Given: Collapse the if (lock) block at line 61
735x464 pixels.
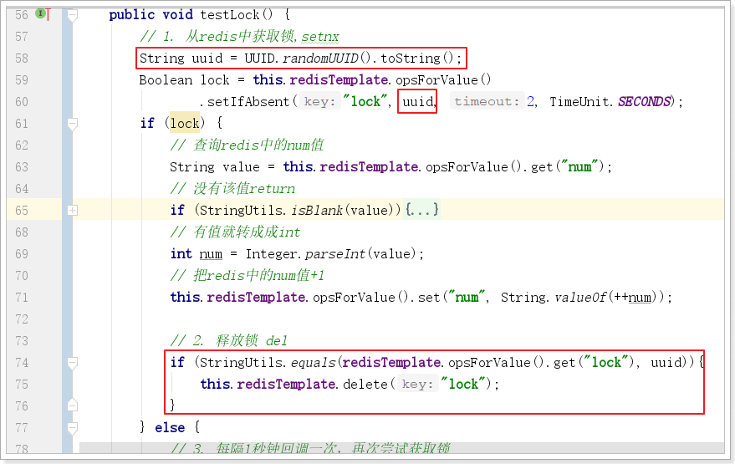Looking at the screenshot, I should (x=73, y=124).
